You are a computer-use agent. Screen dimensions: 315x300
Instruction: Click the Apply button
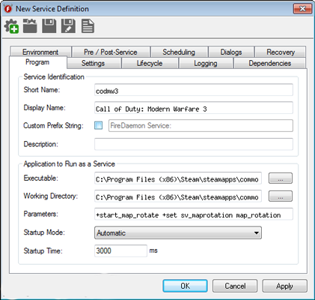(284, 286)
